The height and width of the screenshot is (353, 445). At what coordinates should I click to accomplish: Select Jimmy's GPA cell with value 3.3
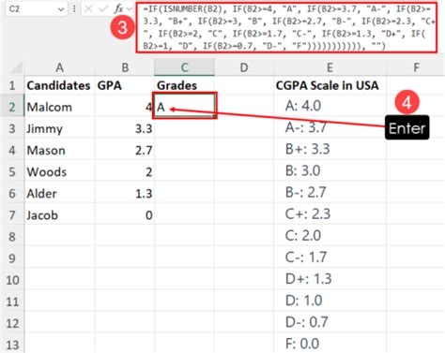coord(125,128)
